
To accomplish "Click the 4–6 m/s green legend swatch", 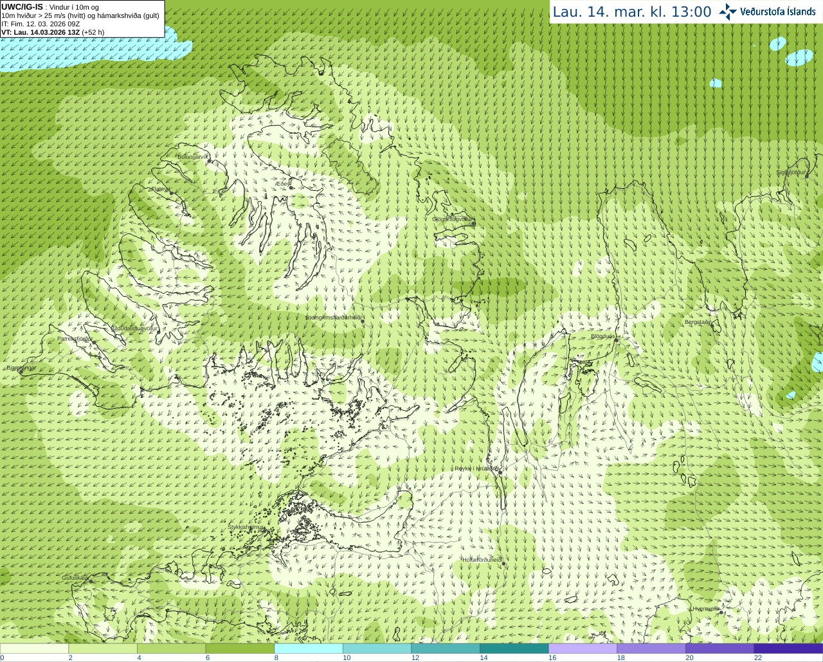I will coord(171,649).
